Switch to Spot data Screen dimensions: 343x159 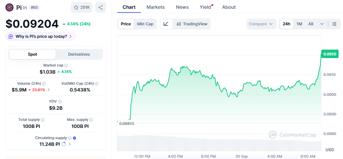33,54
